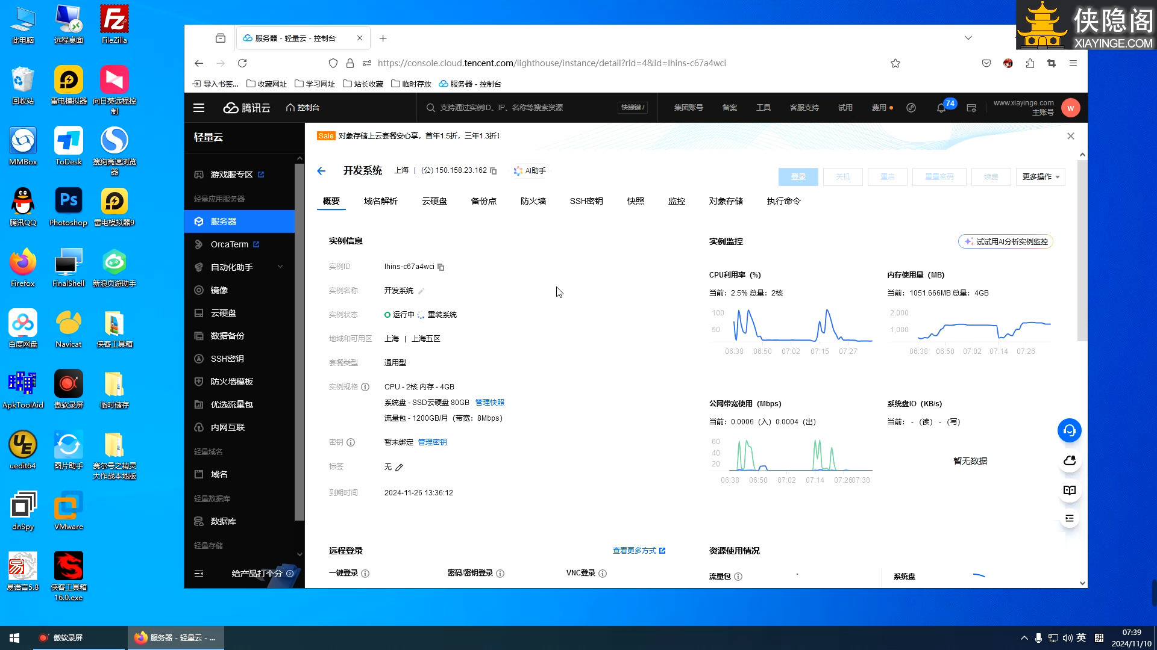Viewport: 1157px width, 650px height.
Task: Switch to the 防火墙 tab
Action: pos(533,201)
